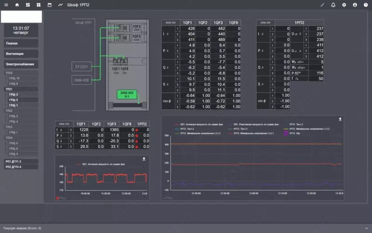Screen dimensions: 372x233
Task: Toggle legend 1РП2 Ток L2 series
Action: pyautogui.click(x=184, y=129)
